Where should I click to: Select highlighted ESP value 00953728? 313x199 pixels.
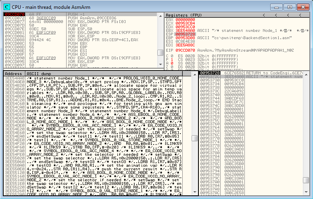tap(185, 34)
